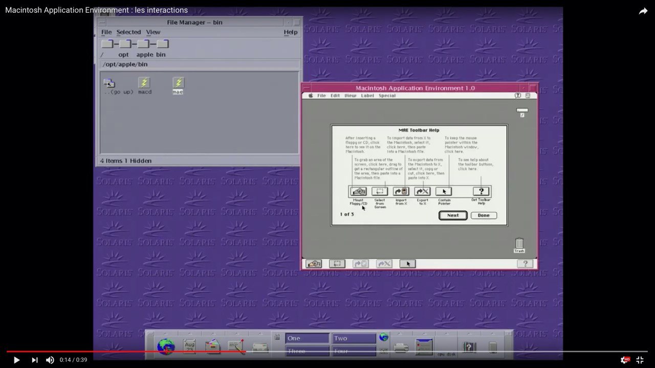Click Export to X picture in the help dialog
The height and width of the screenshot is (368, 655).
click(x=423, y=192)
